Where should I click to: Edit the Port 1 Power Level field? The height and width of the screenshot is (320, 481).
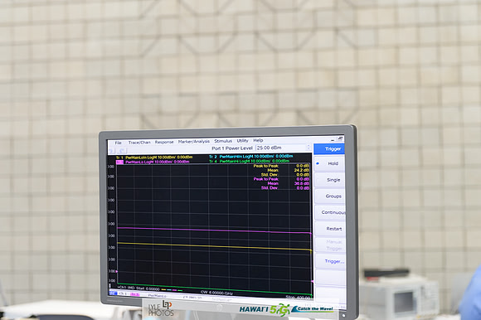(x=280, y=148)
